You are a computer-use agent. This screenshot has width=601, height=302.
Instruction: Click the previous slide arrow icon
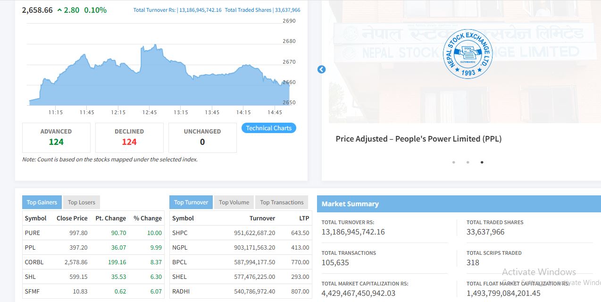(x=321, y=69)
